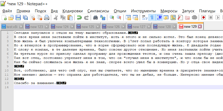The height and width of the screenshot is (111, 223).
Task: Open the Поиск menu
Action: point(41,11)
